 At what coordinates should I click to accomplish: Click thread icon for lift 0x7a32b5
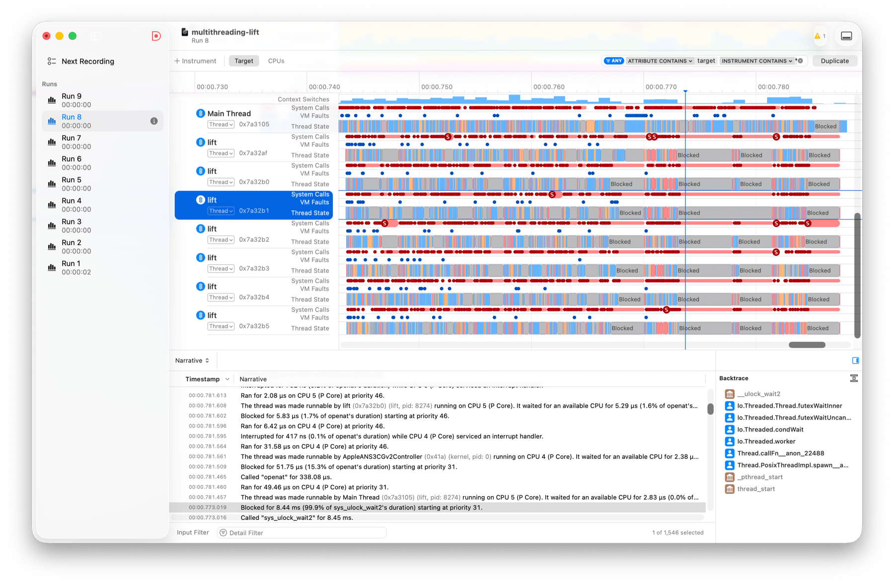(x=200, y=315)
